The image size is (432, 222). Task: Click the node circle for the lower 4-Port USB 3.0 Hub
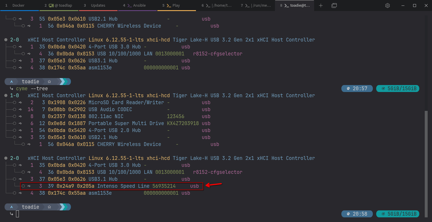click(15, 165)
